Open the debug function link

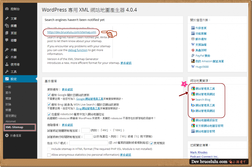coord(78,50)
